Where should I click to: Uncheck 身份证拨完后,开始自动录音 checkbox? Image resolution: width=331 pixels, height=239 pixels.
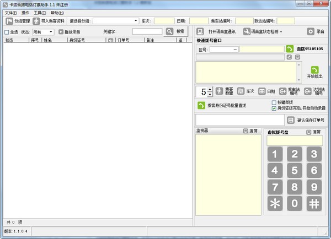point(274,108)
